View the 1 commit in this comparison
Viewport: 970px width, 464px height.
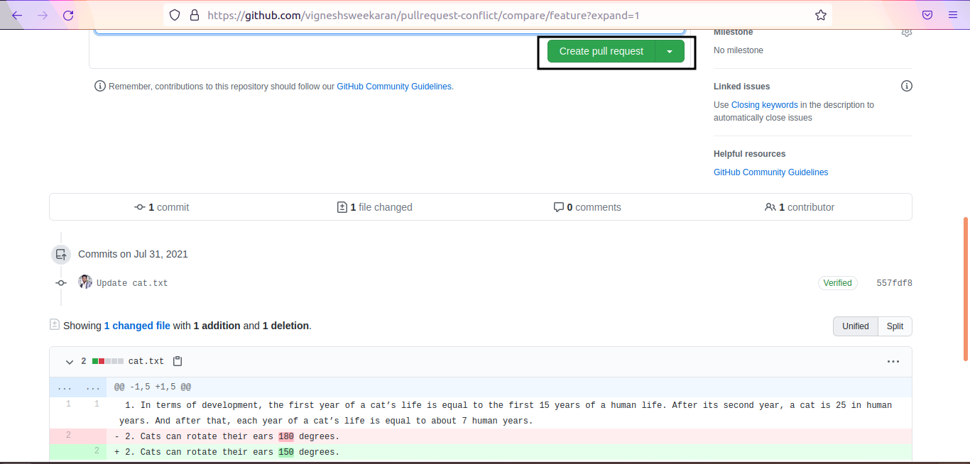pyautogui.click(x=161, y=206)
